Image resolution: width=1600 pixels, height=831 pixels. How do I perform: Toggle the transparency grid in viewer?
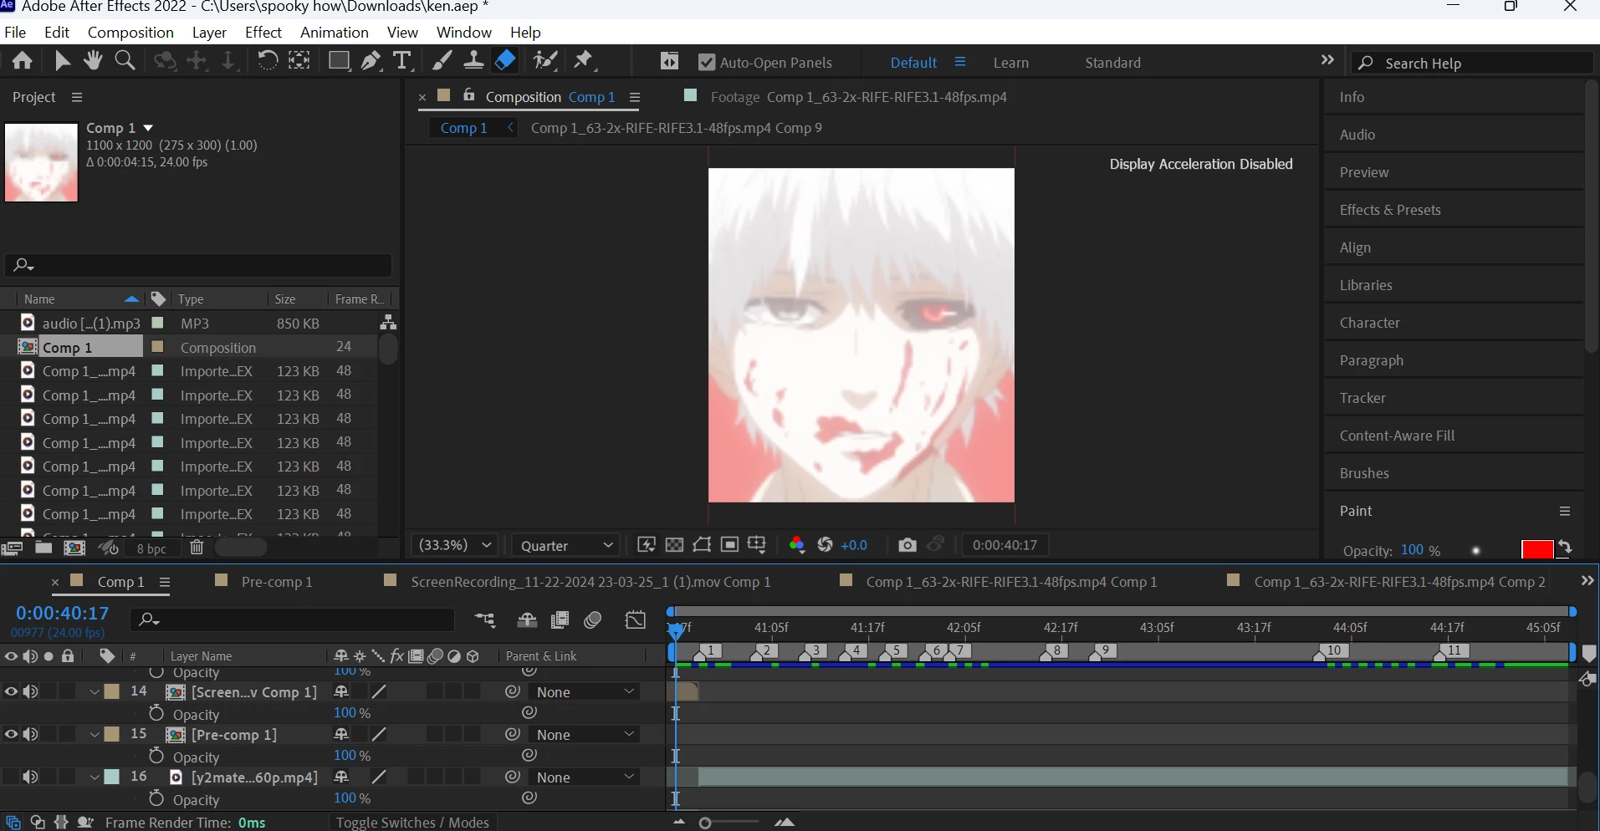[x=674, y=545]
